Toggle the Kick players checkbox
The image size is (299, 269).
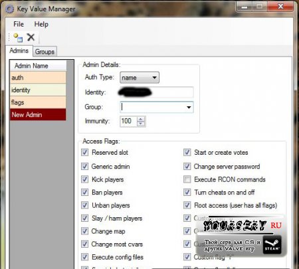pos(84,179)
